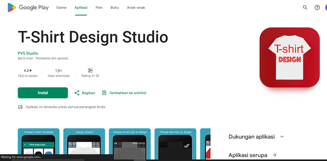This screenshot has height=161, width=327.
Task: Switch to the Film tab
Action: (99, 8)
